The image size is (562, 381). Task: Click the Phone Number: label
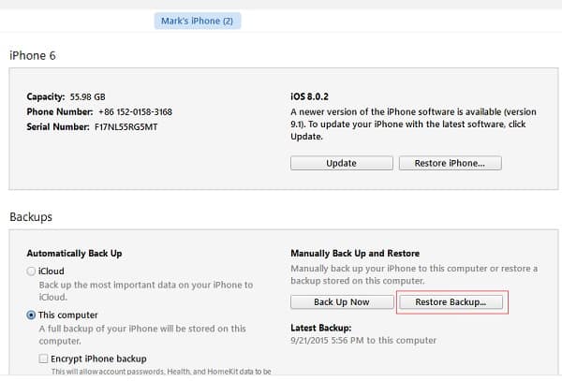(x=60, y=111)
